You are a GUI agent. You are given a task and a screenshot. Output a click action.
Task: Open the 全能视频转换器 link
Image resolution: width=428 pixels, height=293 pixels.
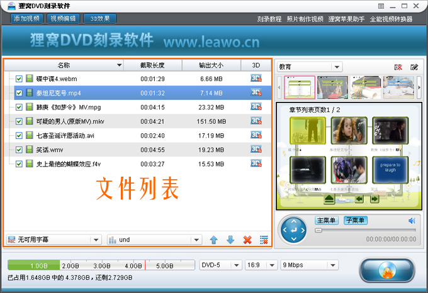point(391,19)
